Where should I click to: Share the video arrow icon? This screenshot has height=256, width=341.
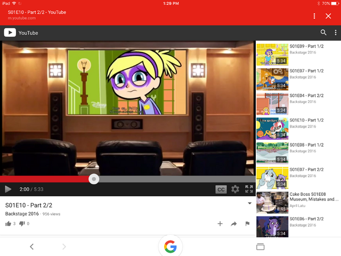(234, 223)
